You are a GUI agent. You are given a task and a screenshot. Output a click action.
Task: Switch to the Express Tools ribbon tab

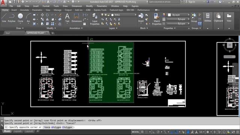tap(100, 10)
